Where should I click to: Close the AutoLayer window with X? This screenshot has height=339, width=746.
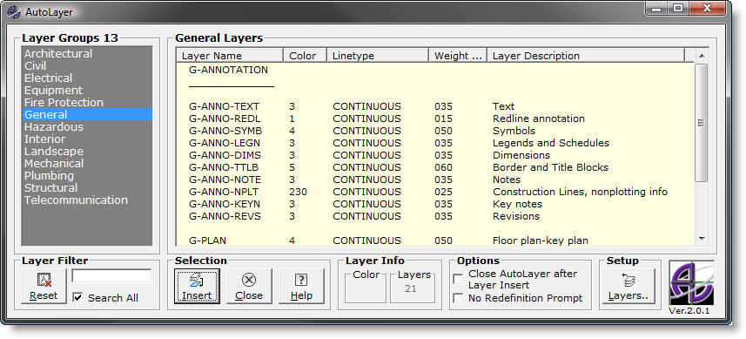[x=707, y=9]
